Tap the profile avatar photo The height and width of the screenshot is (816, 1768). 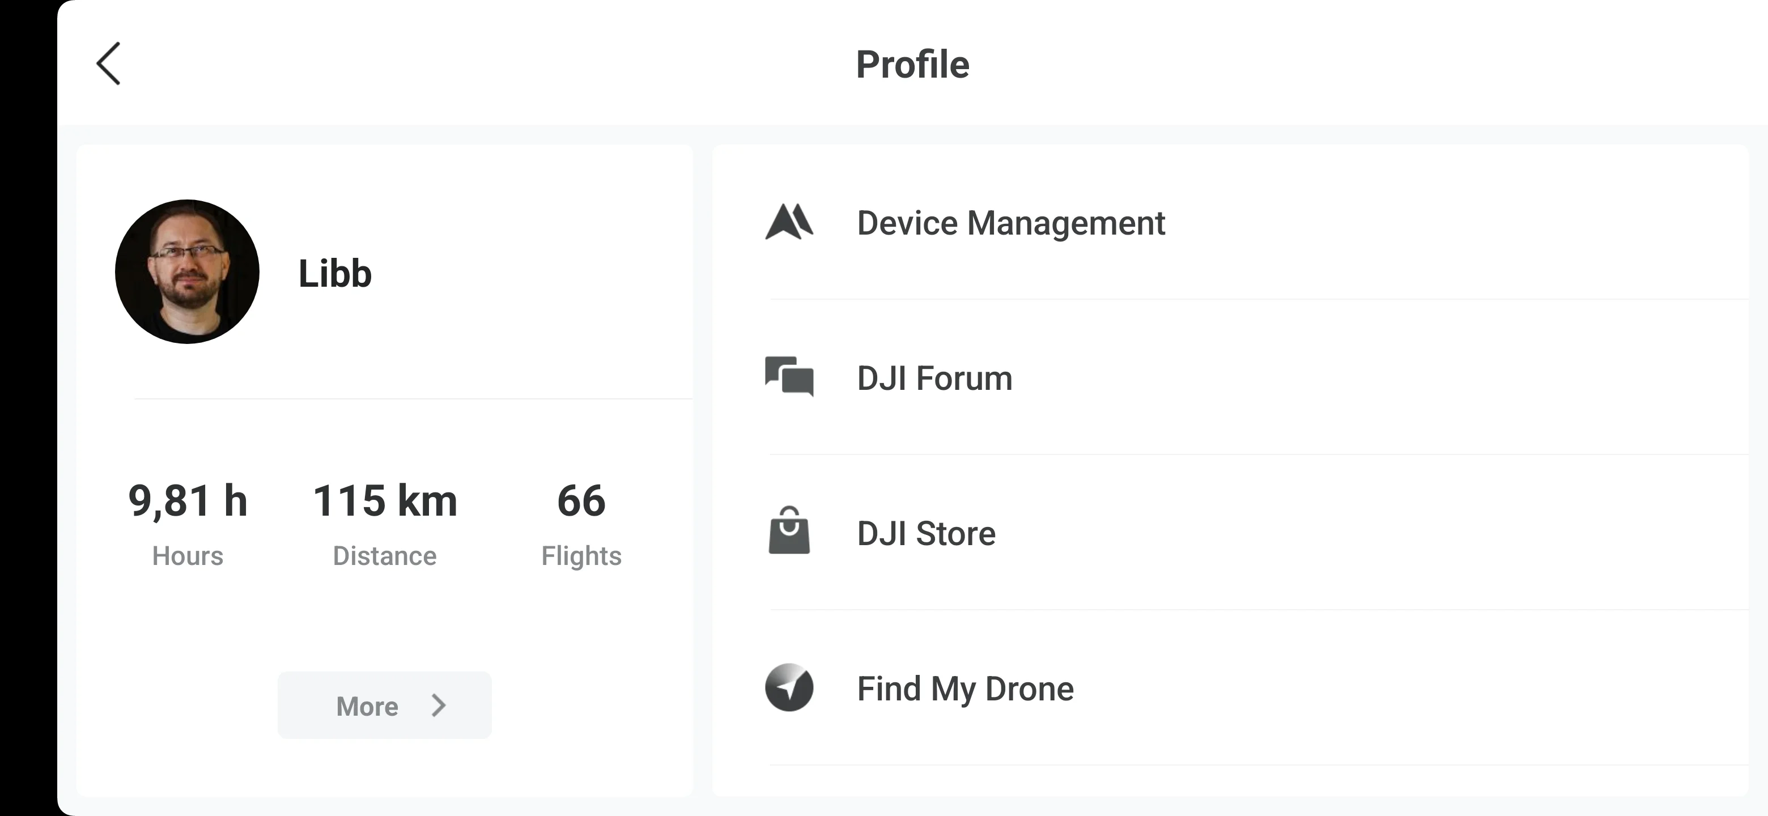pyautogui.click(x=188, y=272)
